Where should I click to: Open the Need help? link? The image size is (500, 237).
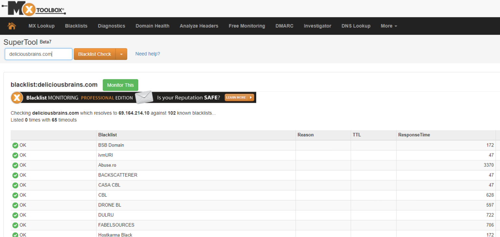(x=148, y=54)
